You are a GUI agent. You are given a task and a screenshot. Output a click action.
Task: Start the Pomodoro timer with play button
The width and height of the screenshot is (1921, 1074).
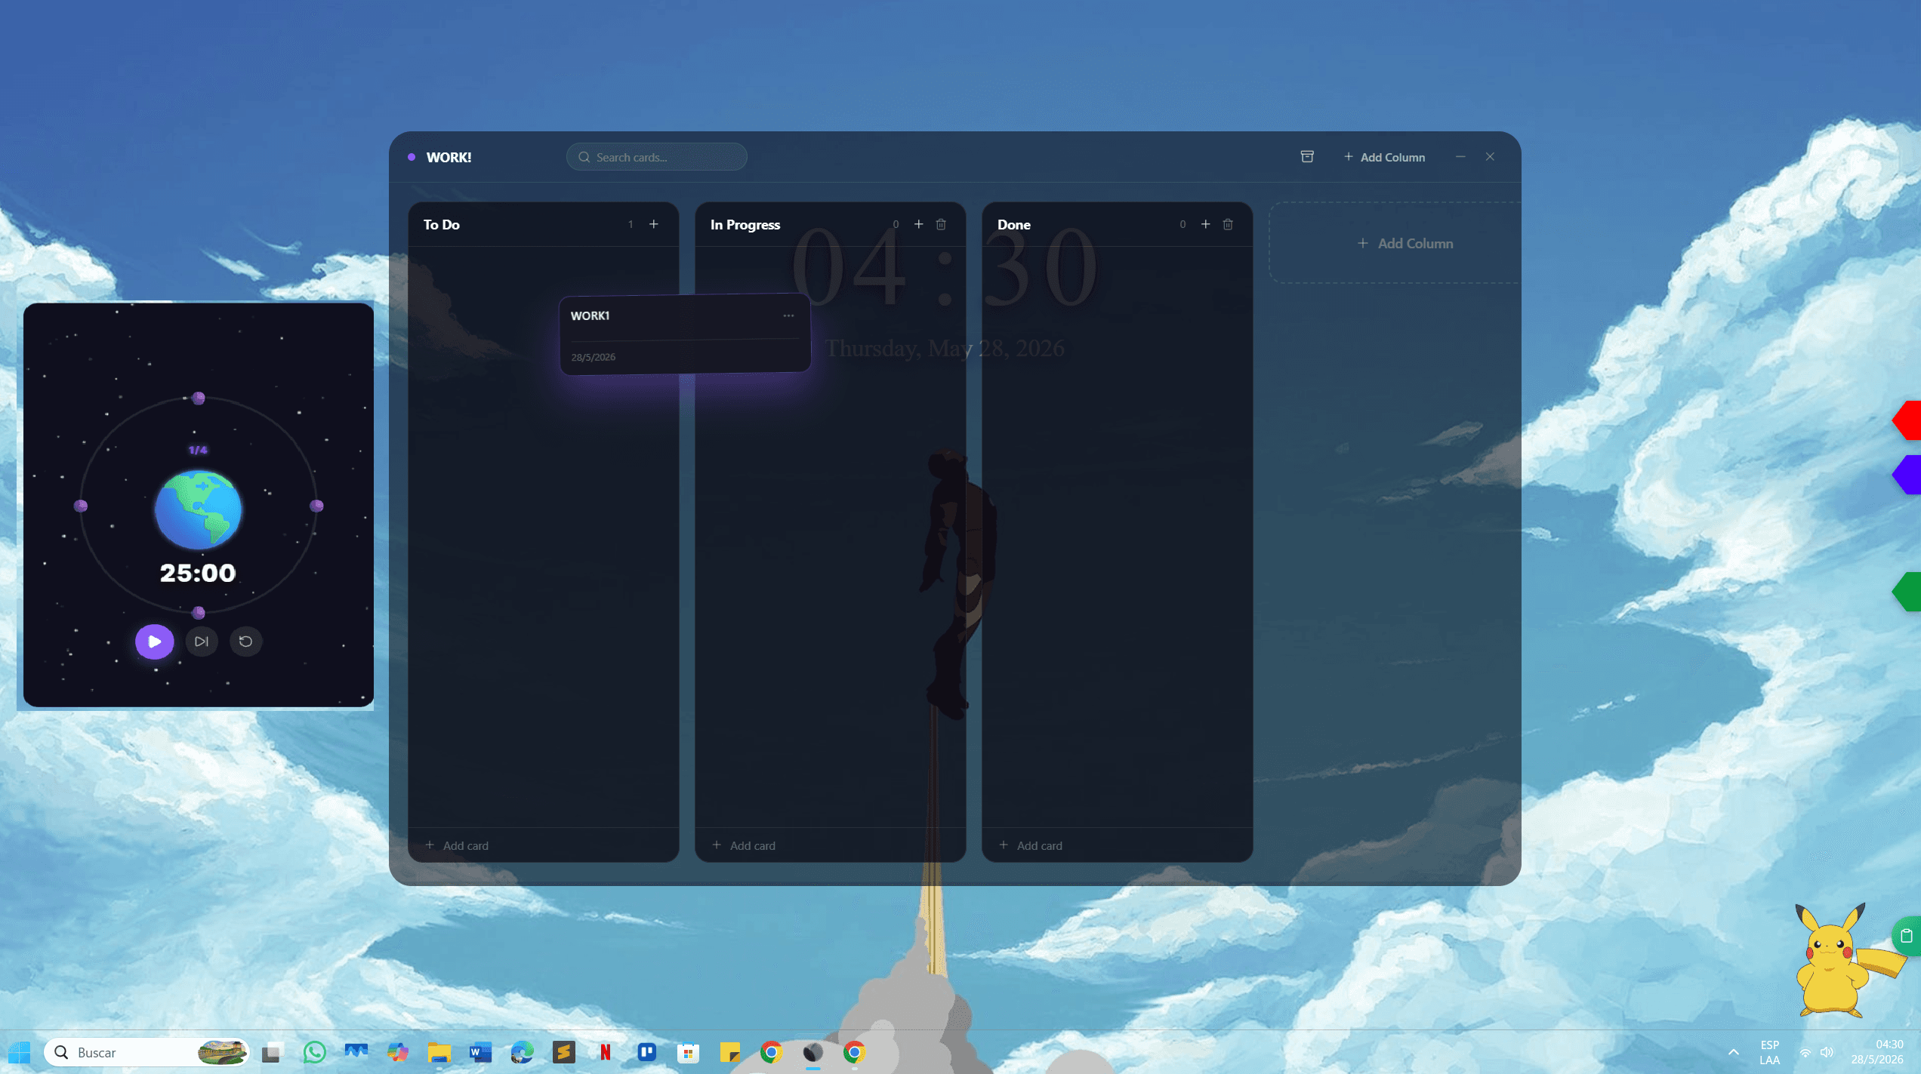(154, 642)
